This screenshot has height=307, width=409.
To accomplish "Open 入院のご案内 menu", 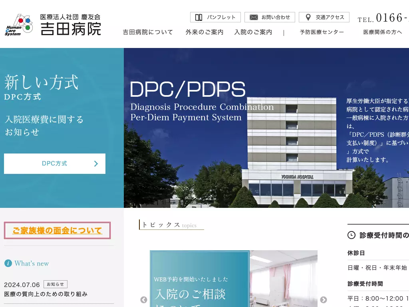I will [x=253, y=32].
